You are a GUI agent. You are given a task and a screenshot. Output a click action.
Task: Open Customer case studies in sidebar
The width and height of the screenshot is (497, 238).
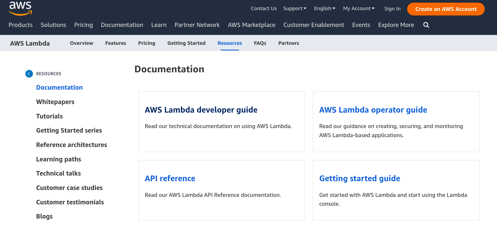coord(70,188)
